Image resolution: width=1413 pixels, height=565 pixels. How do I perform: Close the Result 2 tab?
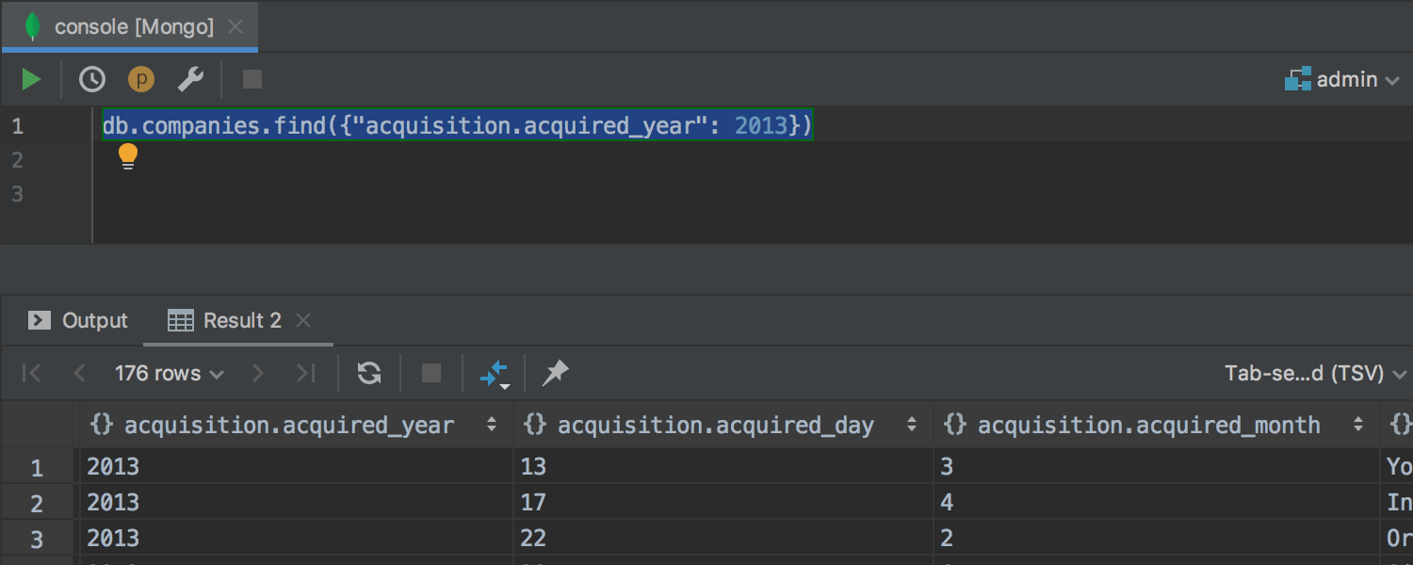tap(303, 321)
